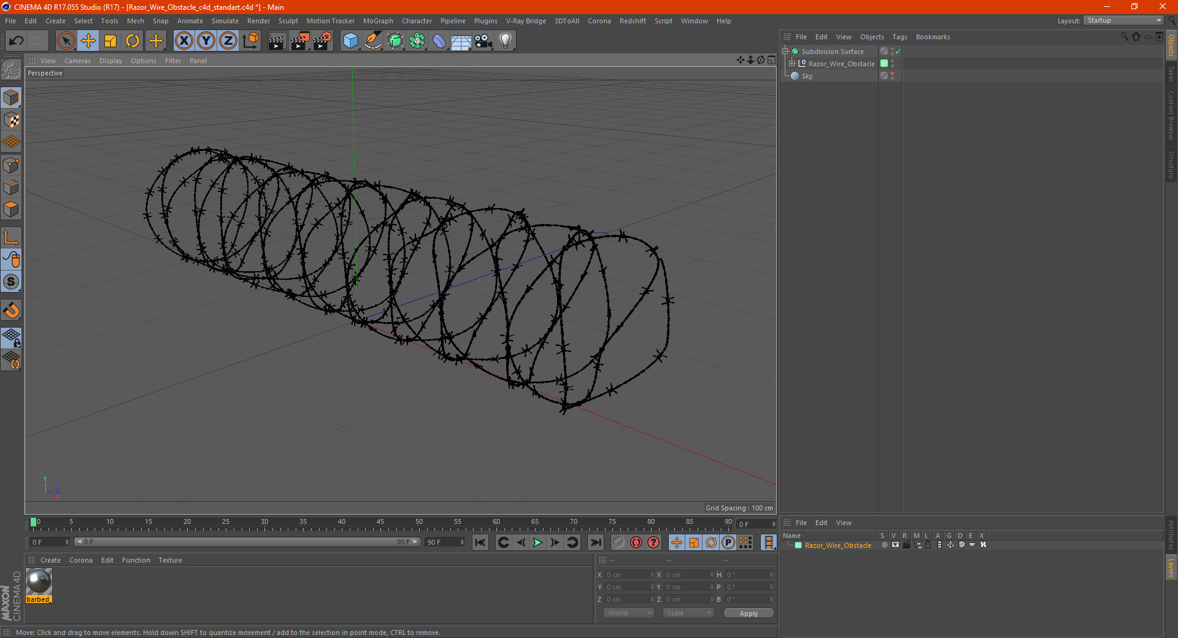The image size is (1178, 638).
Task: Click the Apply button
Action: click(749, 613)
